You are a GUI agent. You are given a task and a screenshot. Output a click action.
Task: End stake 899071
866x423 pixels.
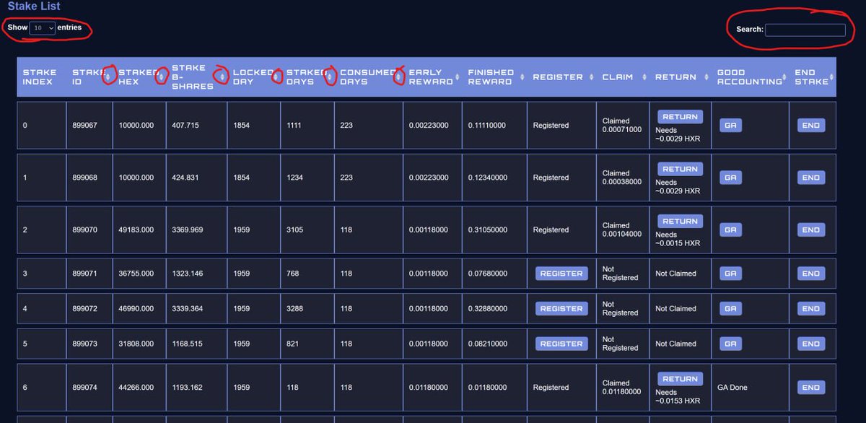811,274
